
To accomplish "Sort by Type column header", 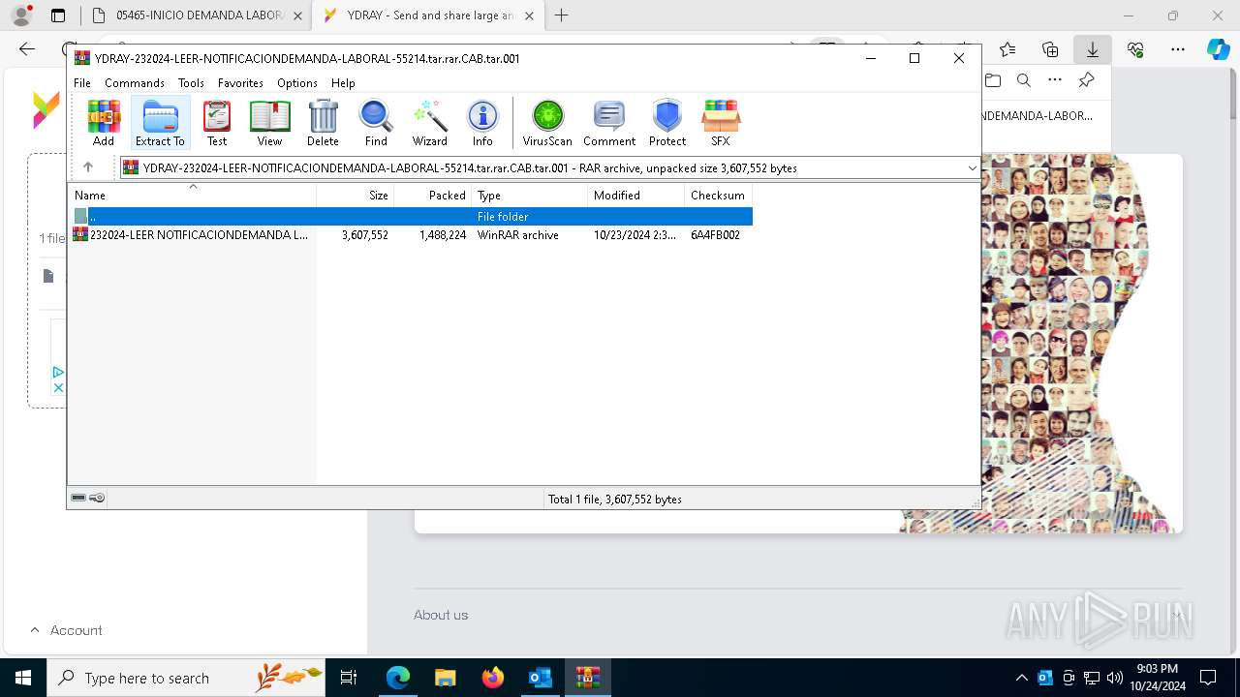I will tap(530, 196).
